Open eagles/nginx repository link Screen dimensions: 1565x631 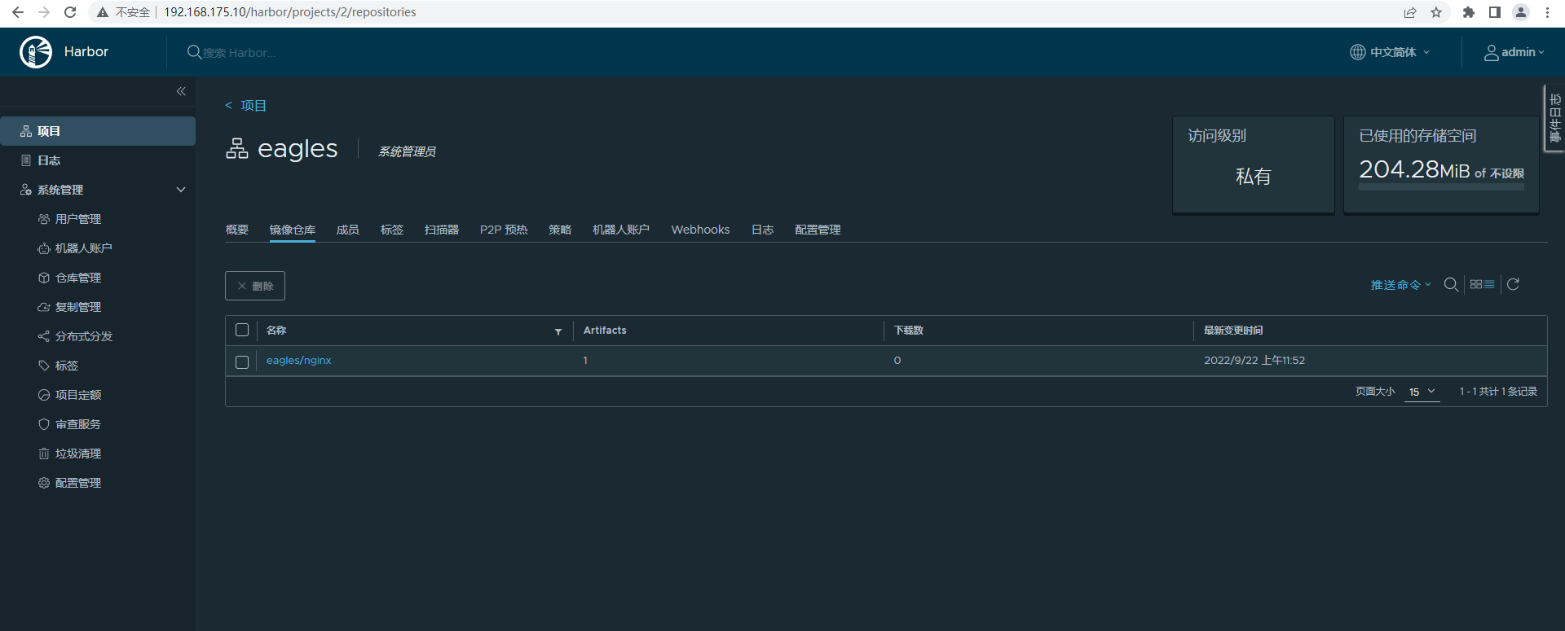[x=299, y=361]
